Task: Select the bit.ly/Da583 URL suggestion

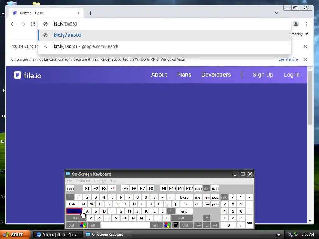Action: pos(164,35)
